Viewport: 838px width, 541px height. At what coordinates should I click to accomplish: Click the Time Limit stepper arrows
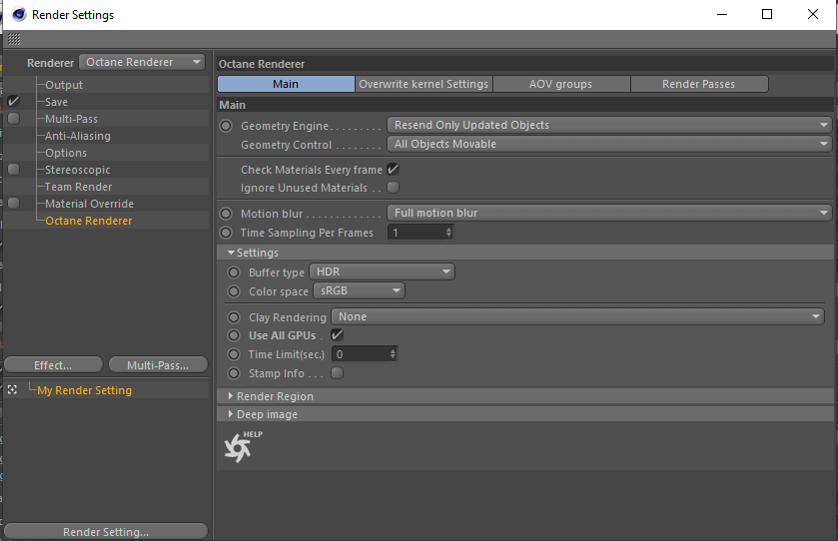pyautogui.click(x=393, y=354)
